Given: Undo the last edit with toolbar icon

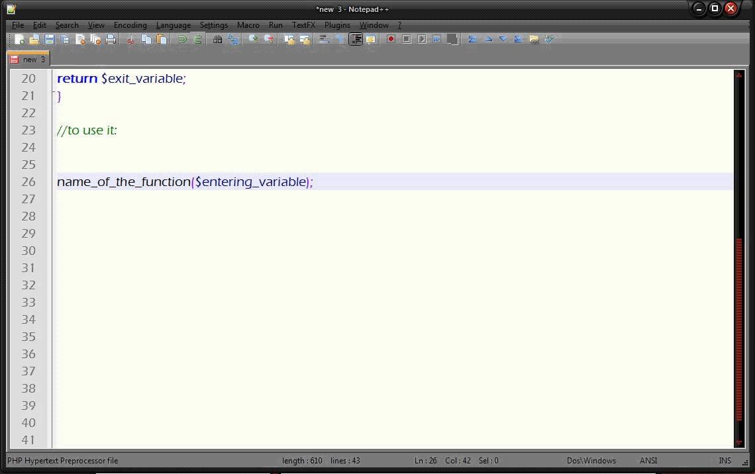Looking at the screenshot, I should click(x=182, y=40).
